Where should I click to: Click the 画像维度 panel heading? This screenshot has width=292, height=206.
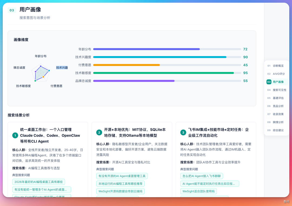click(x=21, y=40)
